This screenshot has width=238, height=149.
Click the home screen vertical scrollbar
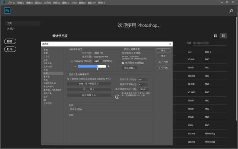(x=236, y=69)
